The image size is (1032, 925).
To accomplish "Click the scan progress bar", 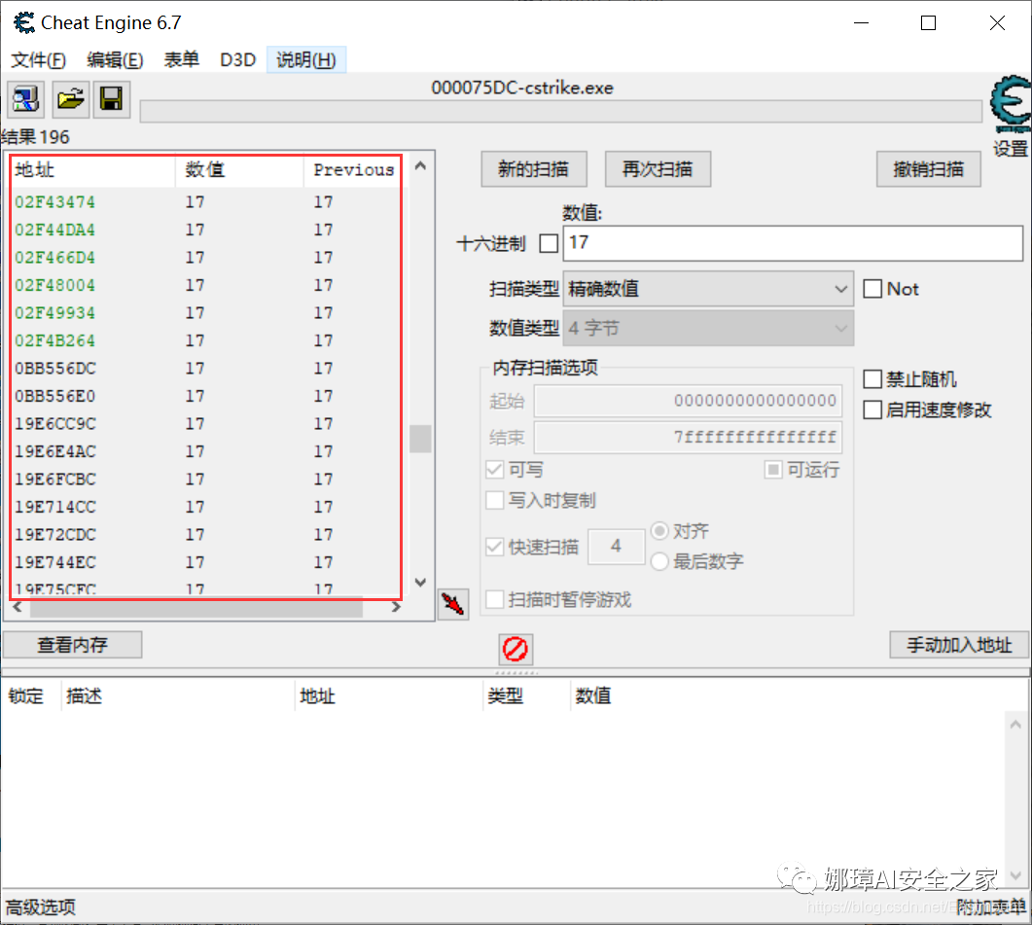I will (x=561, y=111).
